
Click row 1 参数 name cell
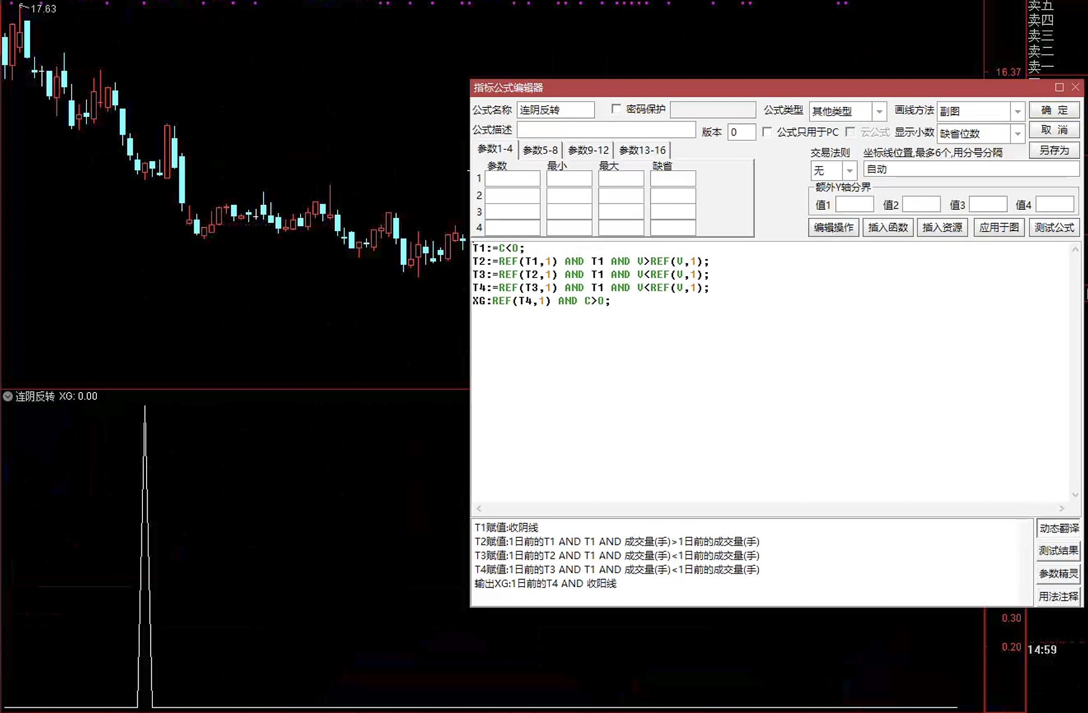pyautogui.click(x=513, y=179)
